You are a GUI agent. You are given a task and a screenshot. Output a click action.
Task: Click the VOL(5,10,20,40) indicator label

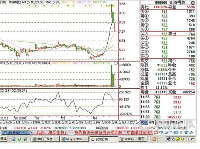12,63
